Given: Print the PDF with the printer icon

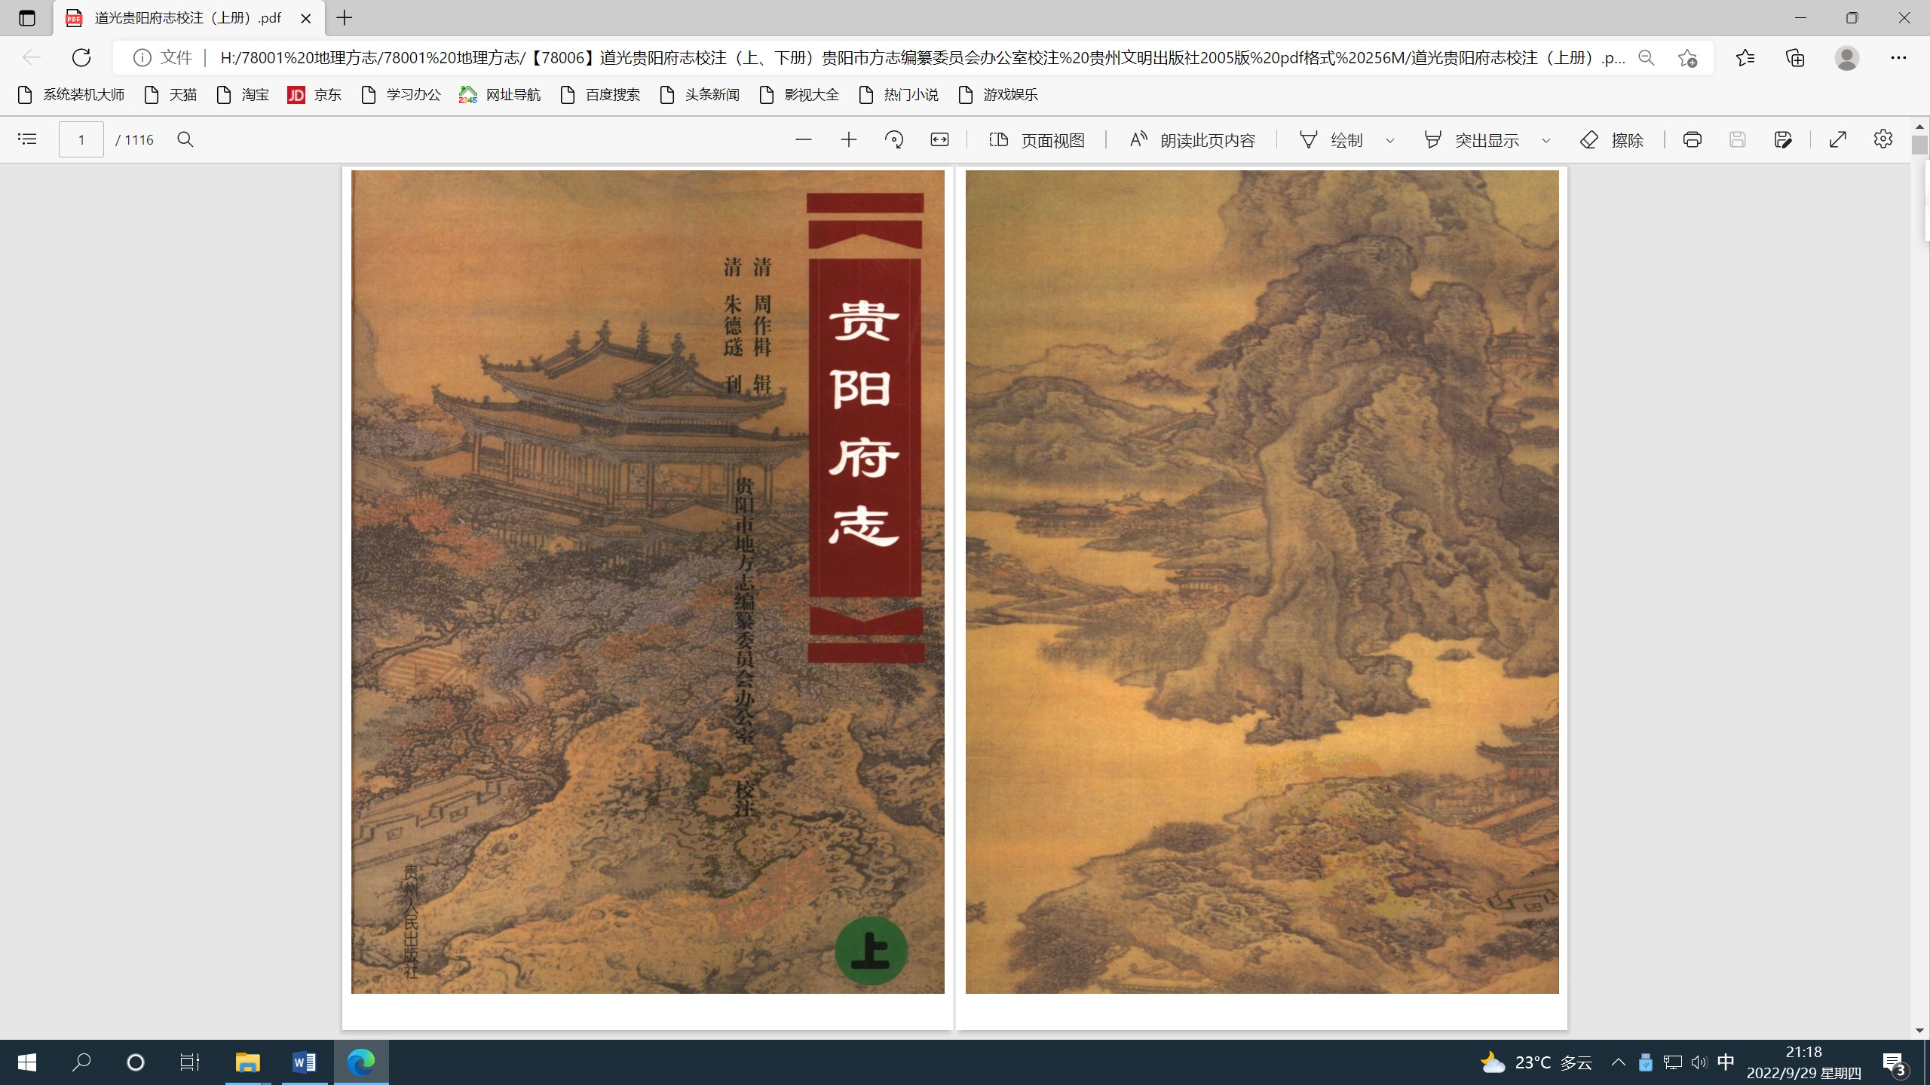Looking at the screenshot, I should point(1693,139).
